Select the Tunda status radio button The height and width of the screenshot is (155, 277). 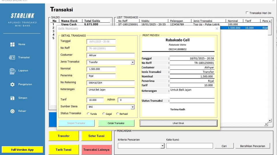click(x=88, y=114)
